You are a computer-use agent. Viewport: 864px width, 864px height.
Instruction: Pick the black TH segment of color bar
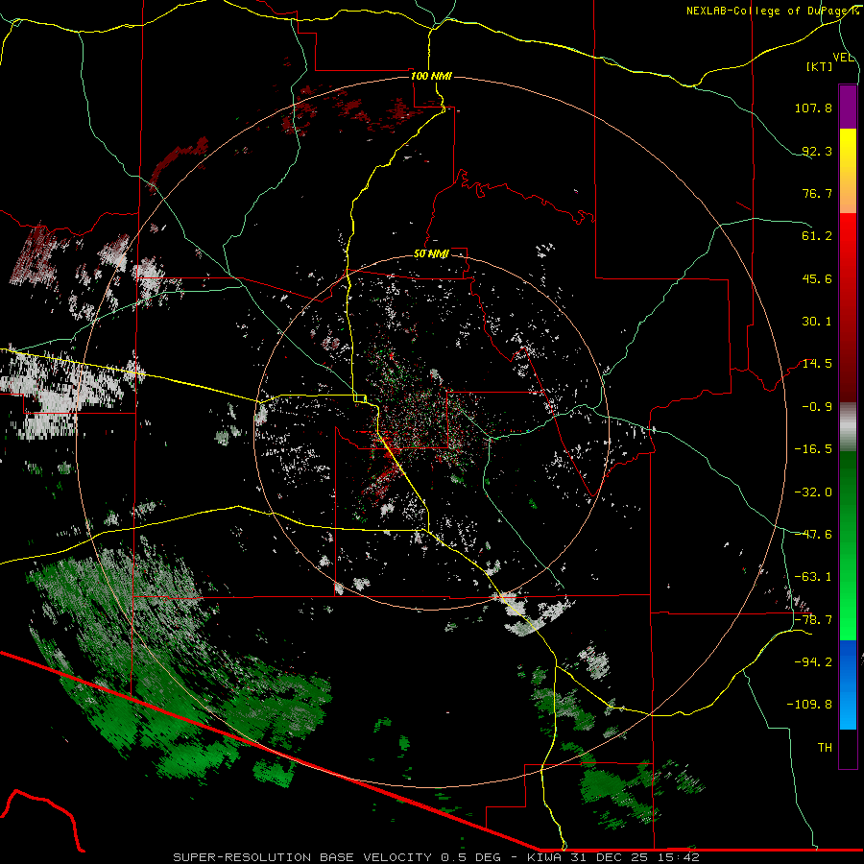pos(848,748)
